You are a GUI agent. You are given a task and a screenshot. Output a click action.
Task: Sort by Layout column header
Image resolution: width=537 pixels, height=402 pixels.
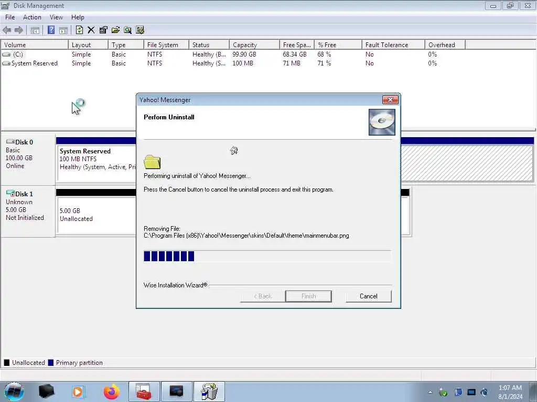88,45
